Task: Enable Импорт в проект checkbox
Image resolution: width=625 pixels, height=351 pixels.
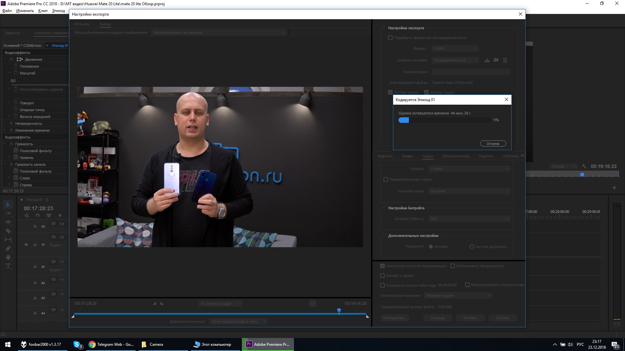Action: 382,276
